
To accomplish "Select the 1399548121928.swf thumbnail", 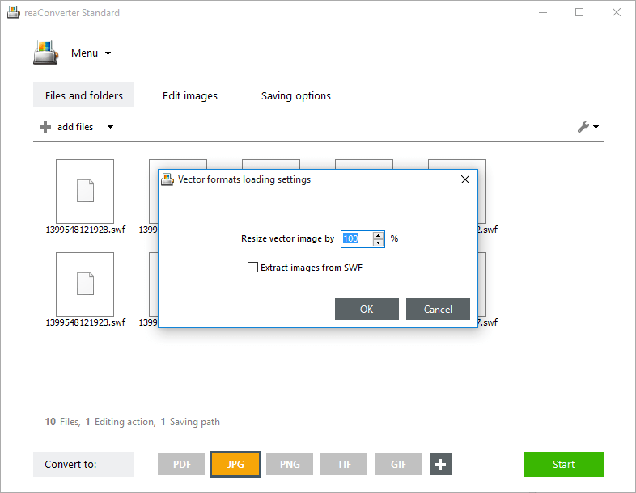I will (x=85, y=191).
